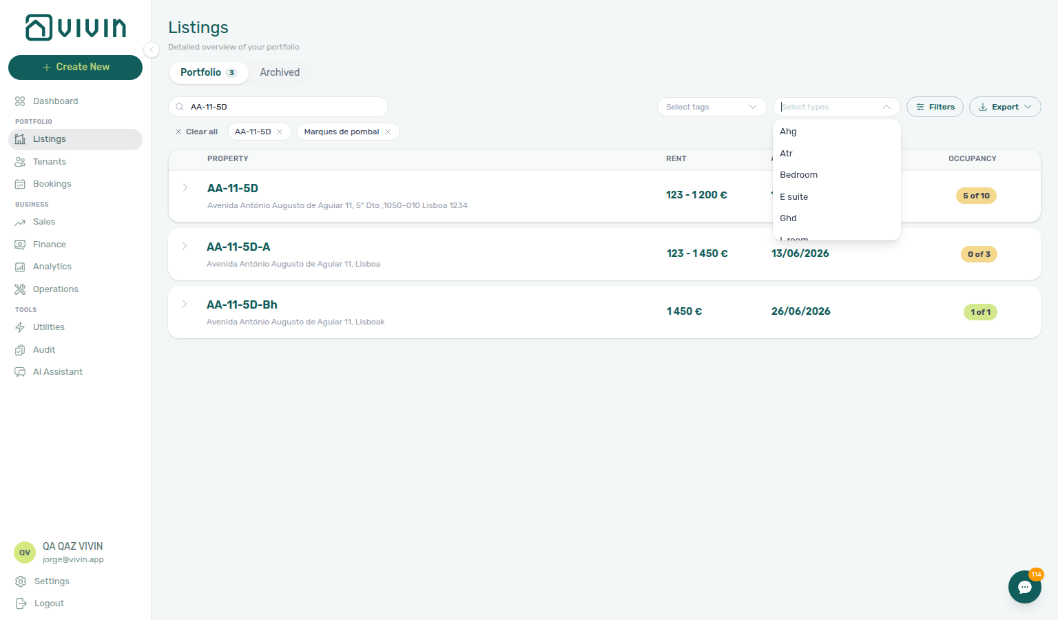Switch to the Portfolio tab
Image resolution: width=1058 pixels, height=620 pixels.
(x=209, y=72)
